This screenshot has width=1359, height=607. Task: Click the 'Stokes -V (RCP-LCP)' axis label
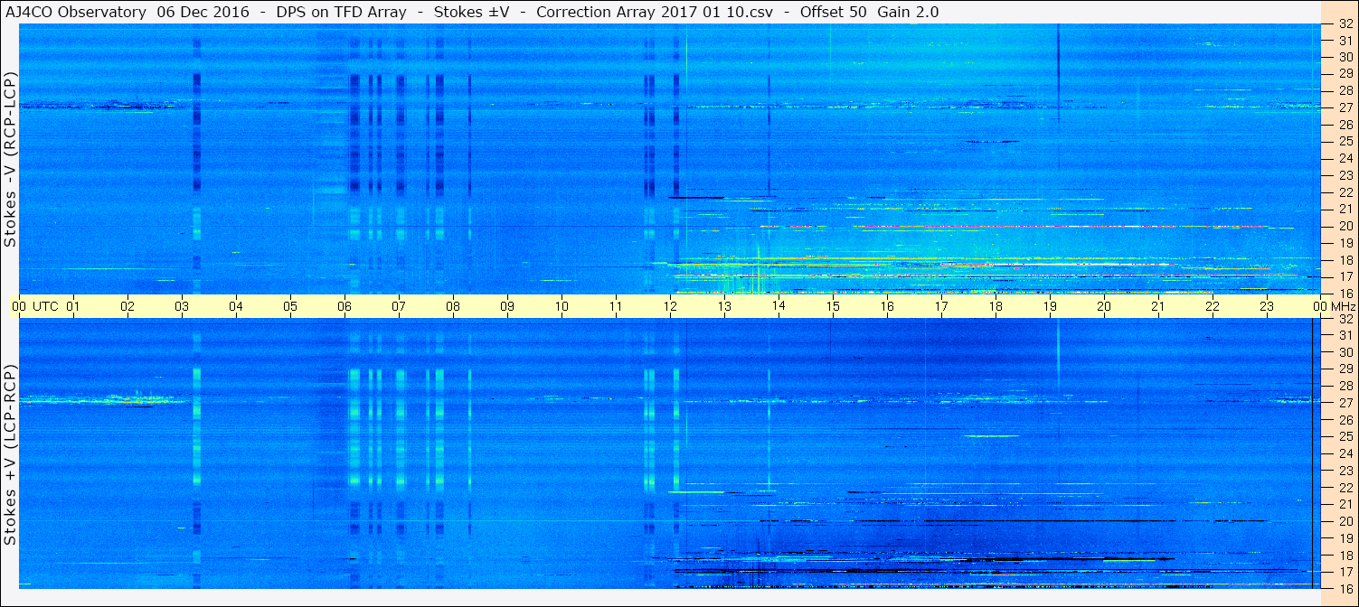click(x=10, y=158)
